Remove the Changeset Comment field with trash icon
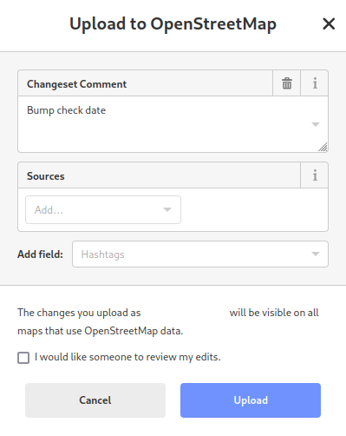 click(x=287, y=83)
